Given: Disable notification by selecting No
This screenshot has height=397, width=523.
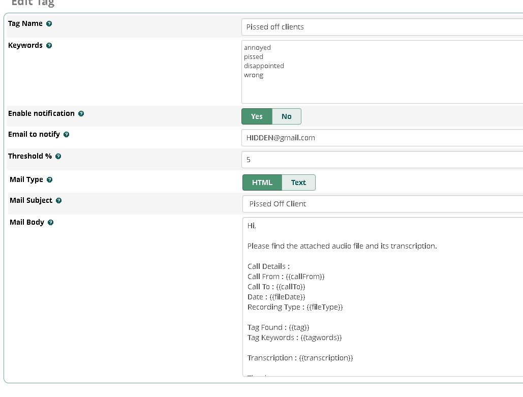Looking at the screenshot, I should pos(287,116).
